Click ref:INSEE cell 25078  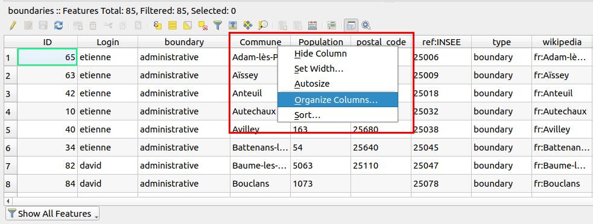click(x=442, y=184)
